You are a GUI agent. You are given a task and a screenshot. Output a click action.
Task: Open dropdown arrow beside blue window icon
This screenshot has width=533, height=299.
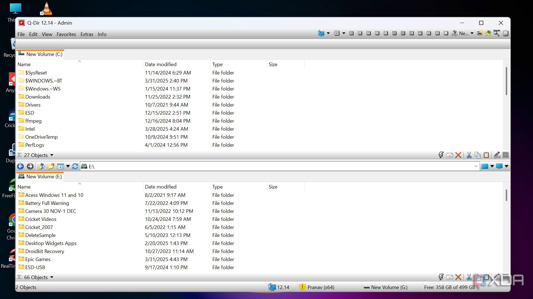[x=492, y=166]
